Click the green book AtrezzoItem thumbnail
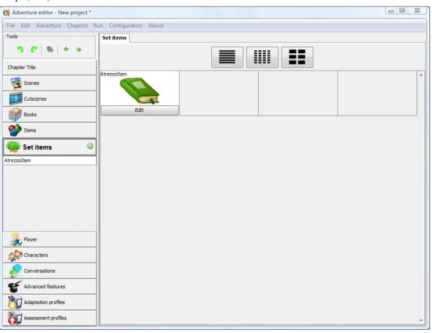The image size is (432, 333). [140, 91]
